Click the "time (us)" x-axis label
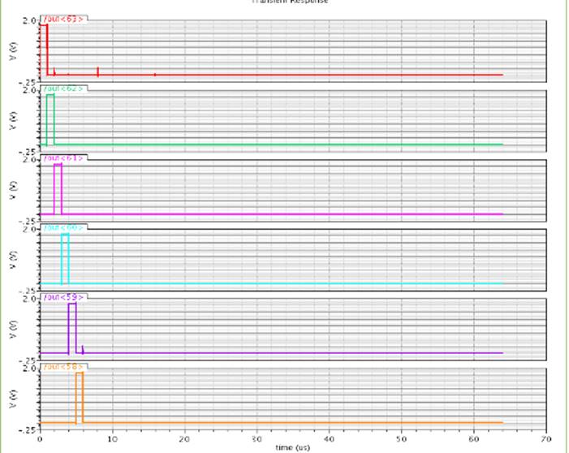Screen dimensions: 569x453 pos(293,447)
